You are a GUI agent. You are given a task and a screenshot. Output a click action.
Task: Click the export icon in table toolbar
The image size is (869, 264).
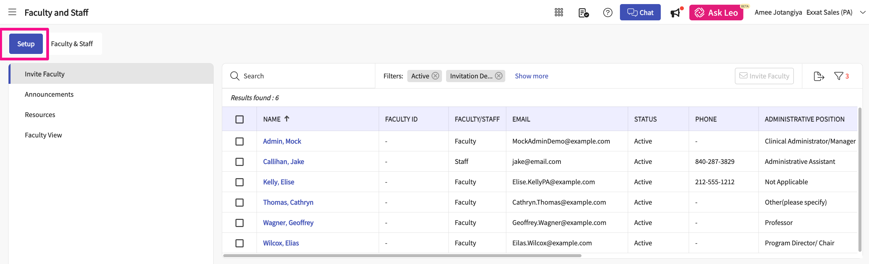819,76
